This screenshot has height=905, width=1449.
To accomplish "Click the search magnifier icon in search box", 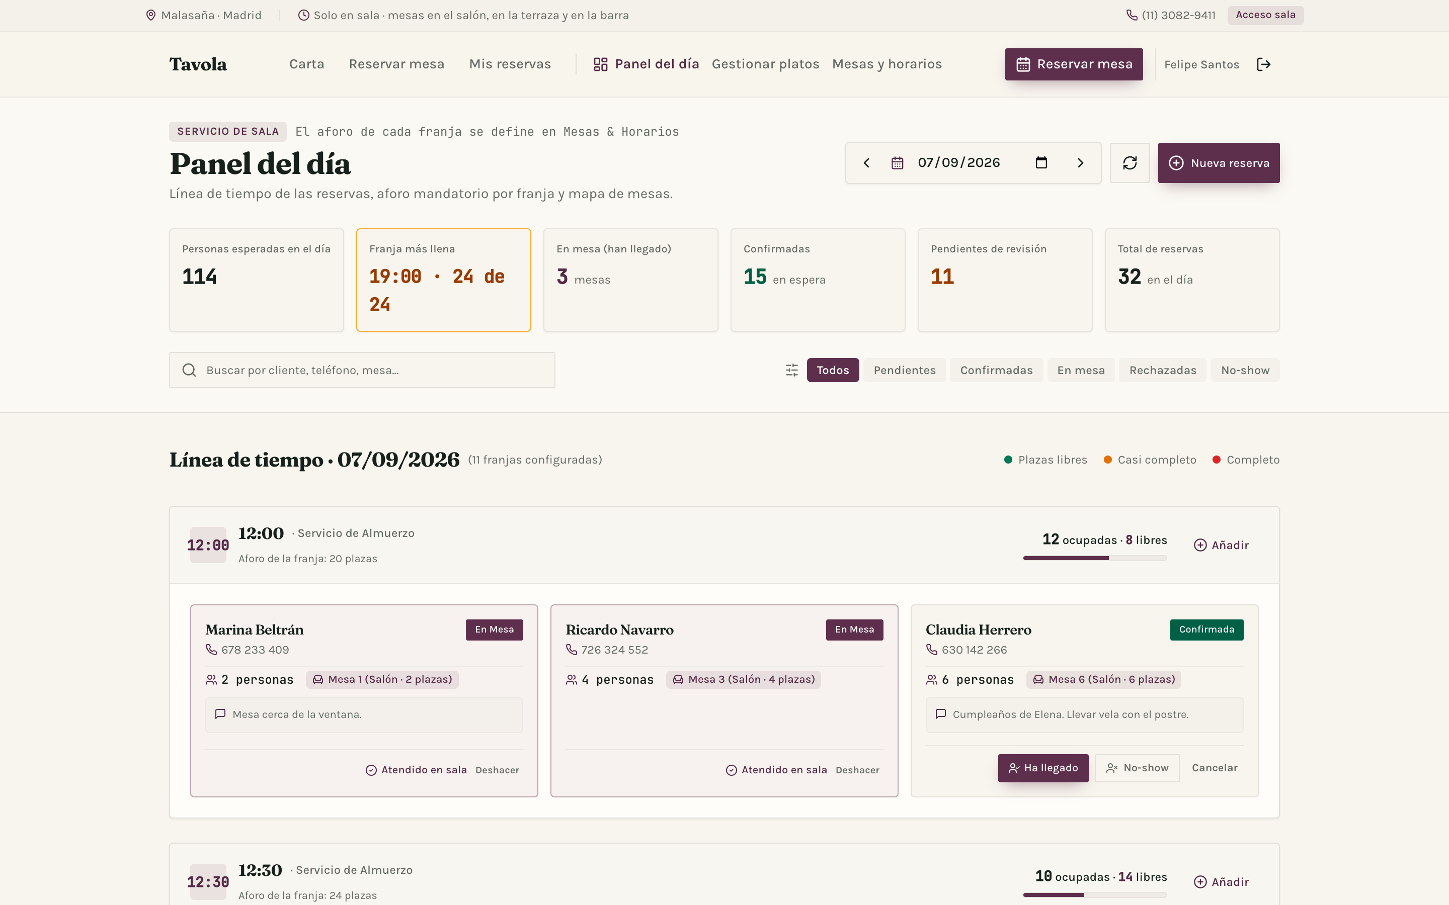I will [189, 370].
